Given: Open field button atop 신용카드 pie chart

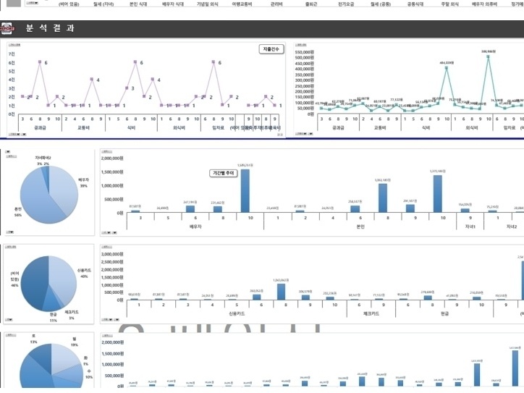Looking at the screenshot, I should 11,247.
